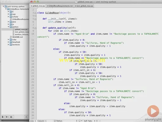This screenshot has width=162, height=122.
Task: Click the README.md file icon
Action: pos(11,37)
